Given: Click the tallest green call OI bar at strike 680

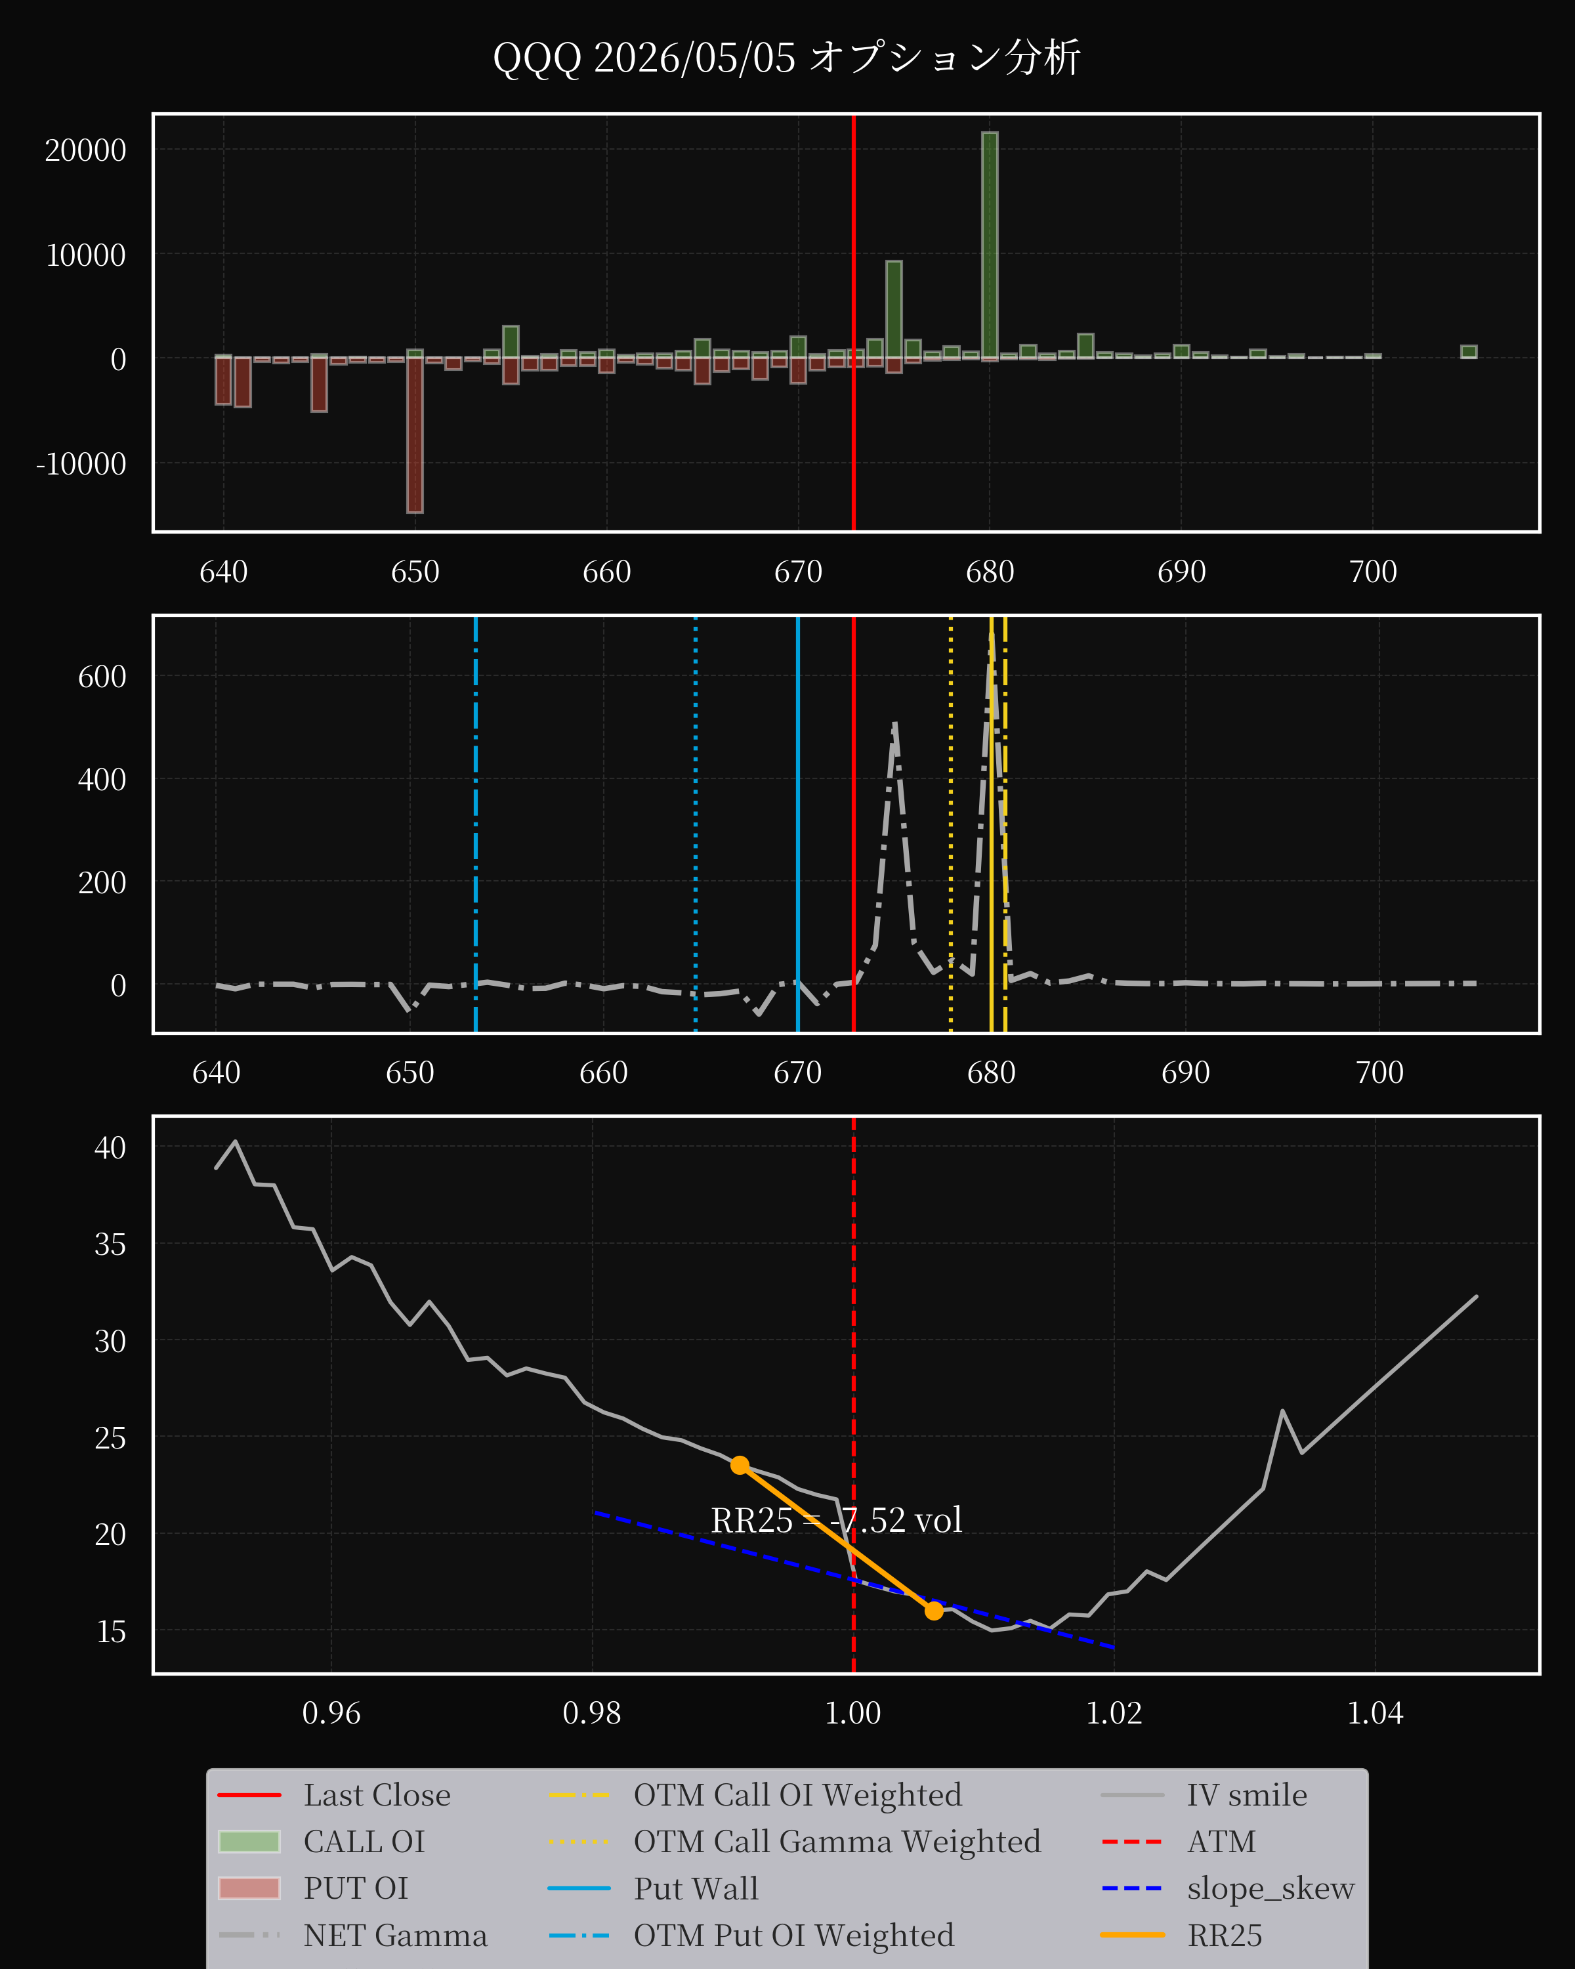Looking at the screenshot, I should coord(990,245).
